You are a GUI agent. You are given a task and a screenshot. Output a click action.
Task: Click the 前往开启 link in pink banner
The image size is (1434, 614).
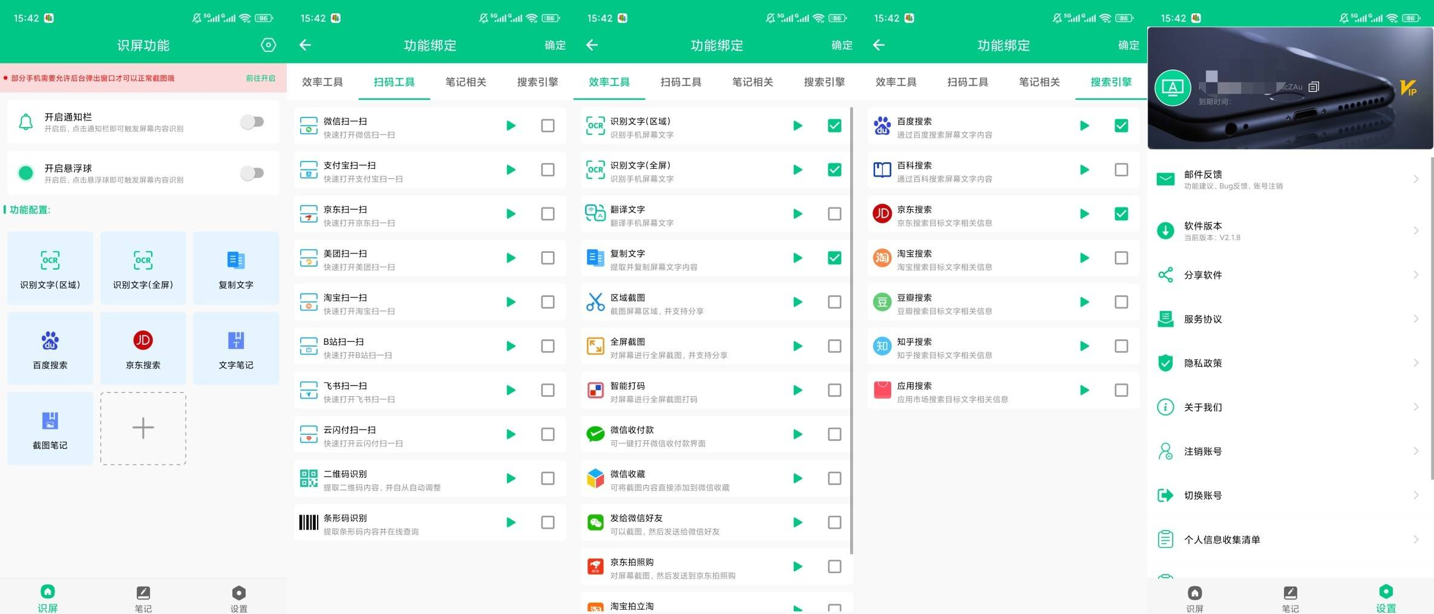pyautogui.click(x=260, y=79)
